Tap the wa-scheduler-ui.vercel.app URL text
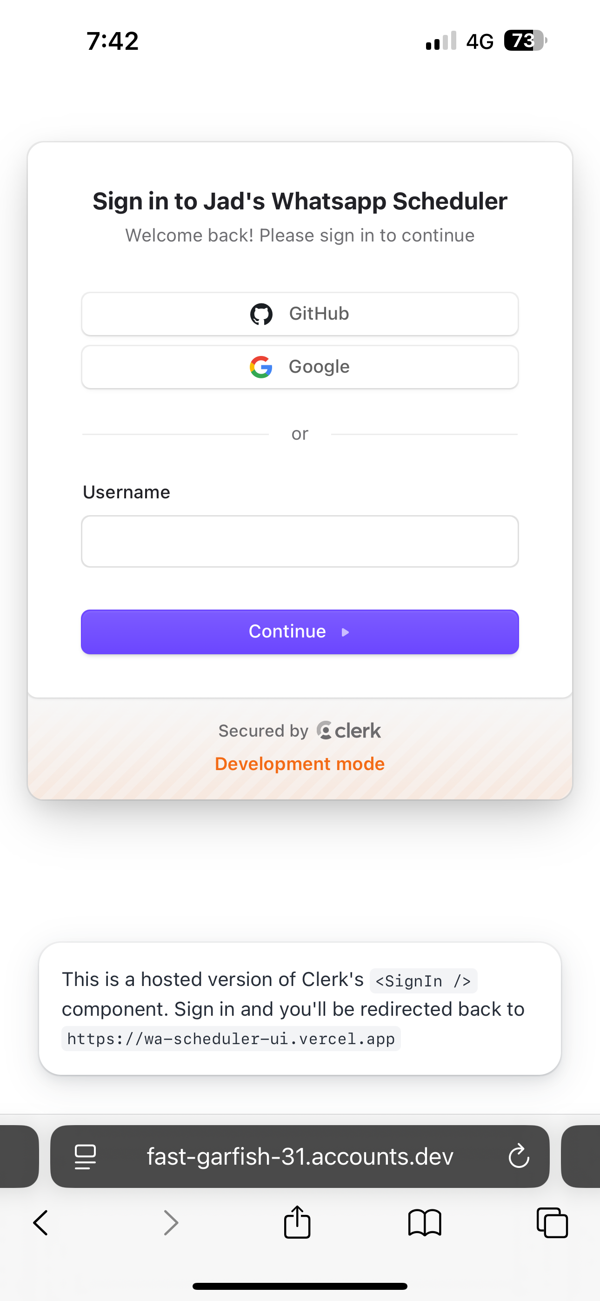This screenshot has width=600, height=1301. [x=231, y=1039]
